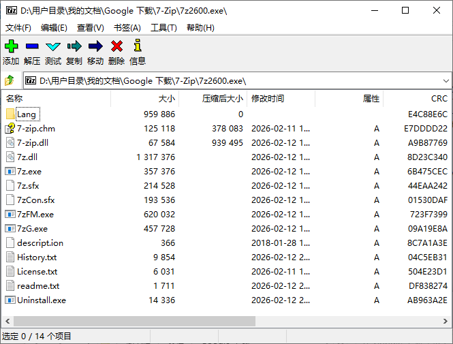Viewport: 453px width, 344px height.
Task: Open the 文件(F) menu
Action: coord(18,28)
